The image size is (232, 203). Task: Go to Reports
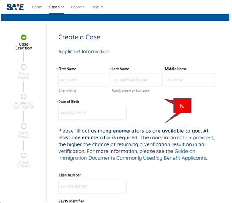[x=77, y=7]
